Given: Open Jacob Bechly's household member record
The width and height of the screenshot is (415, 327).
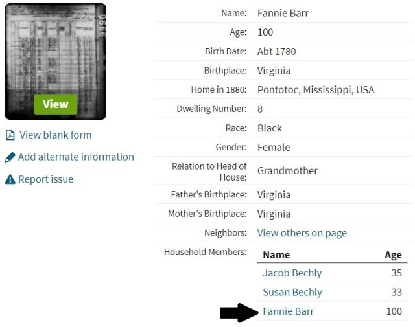Looking at the screenshot, I should click(x=292, y=273).
